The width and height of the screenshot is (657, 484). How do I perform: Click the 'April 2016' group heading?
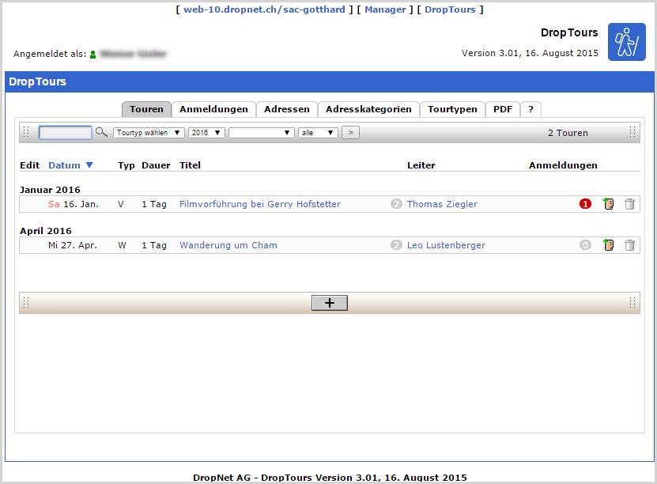(x=46, y=231)
